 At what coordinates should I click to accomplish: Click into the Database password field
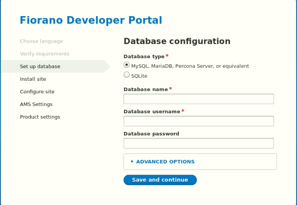point(198,143)
